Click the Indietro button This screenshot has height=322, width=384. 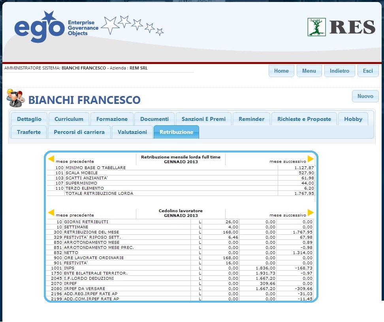point(339,71)
